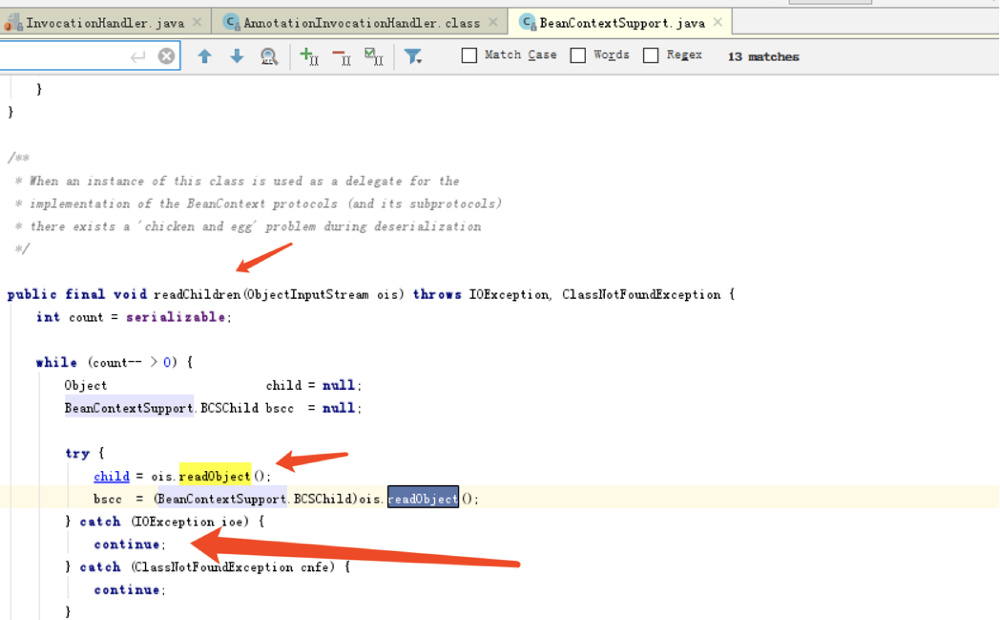Open the search filter funnel dropdown

click(413, 56)
